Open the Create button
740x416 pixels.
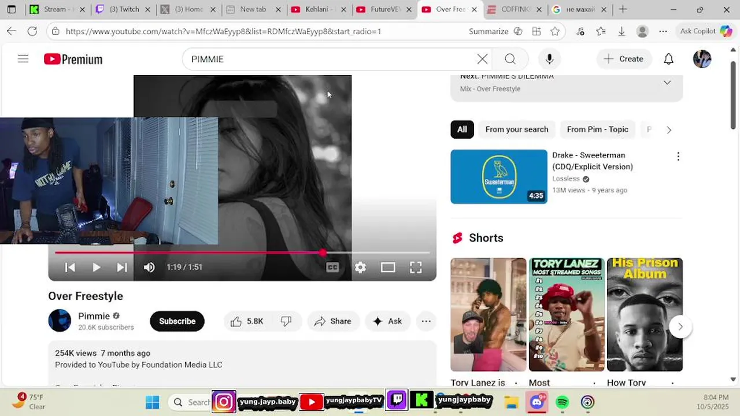[624, 59]
